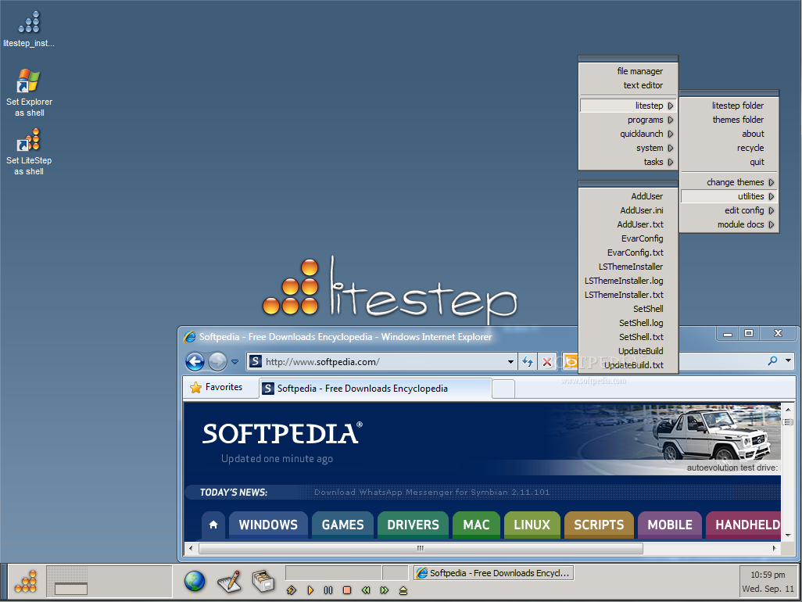Screen dimensions: 802x602
Task: Select themes folder menu entry
Action: pyautogui.click(x=729, y=120)
